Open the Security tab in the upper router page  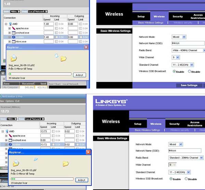pos(178,16)
